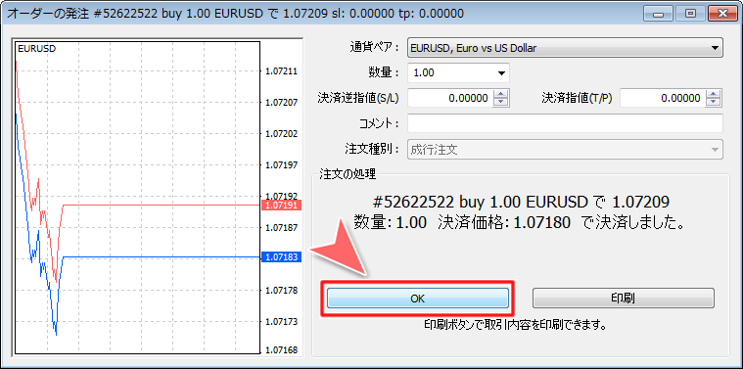Click the コメント comment input field
Screen dimensions: 743x369
click(x=565, y=123)
